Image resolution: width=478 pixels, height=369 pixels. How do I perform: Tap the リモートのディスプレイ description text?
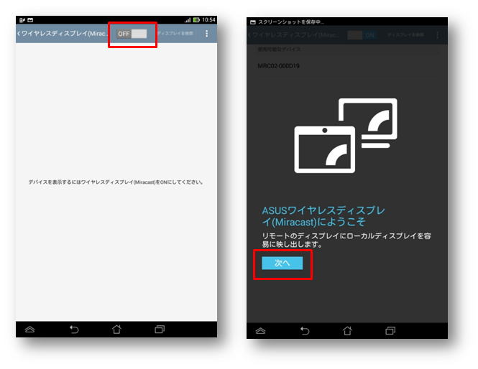(x=346, y=240)
